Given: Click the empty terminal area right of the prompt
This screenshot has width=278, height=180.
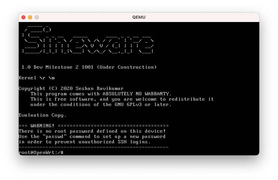Looking at the screenshot, I should tap(160, 153).
